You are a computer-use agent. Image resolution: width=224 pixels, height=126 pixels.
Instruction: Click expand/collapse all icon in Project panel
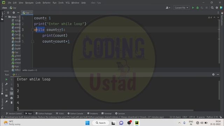[x=8, y=13]
